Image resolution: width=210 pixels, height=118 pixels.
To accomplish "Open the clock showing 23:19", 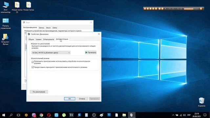I will tap(197, 115).
